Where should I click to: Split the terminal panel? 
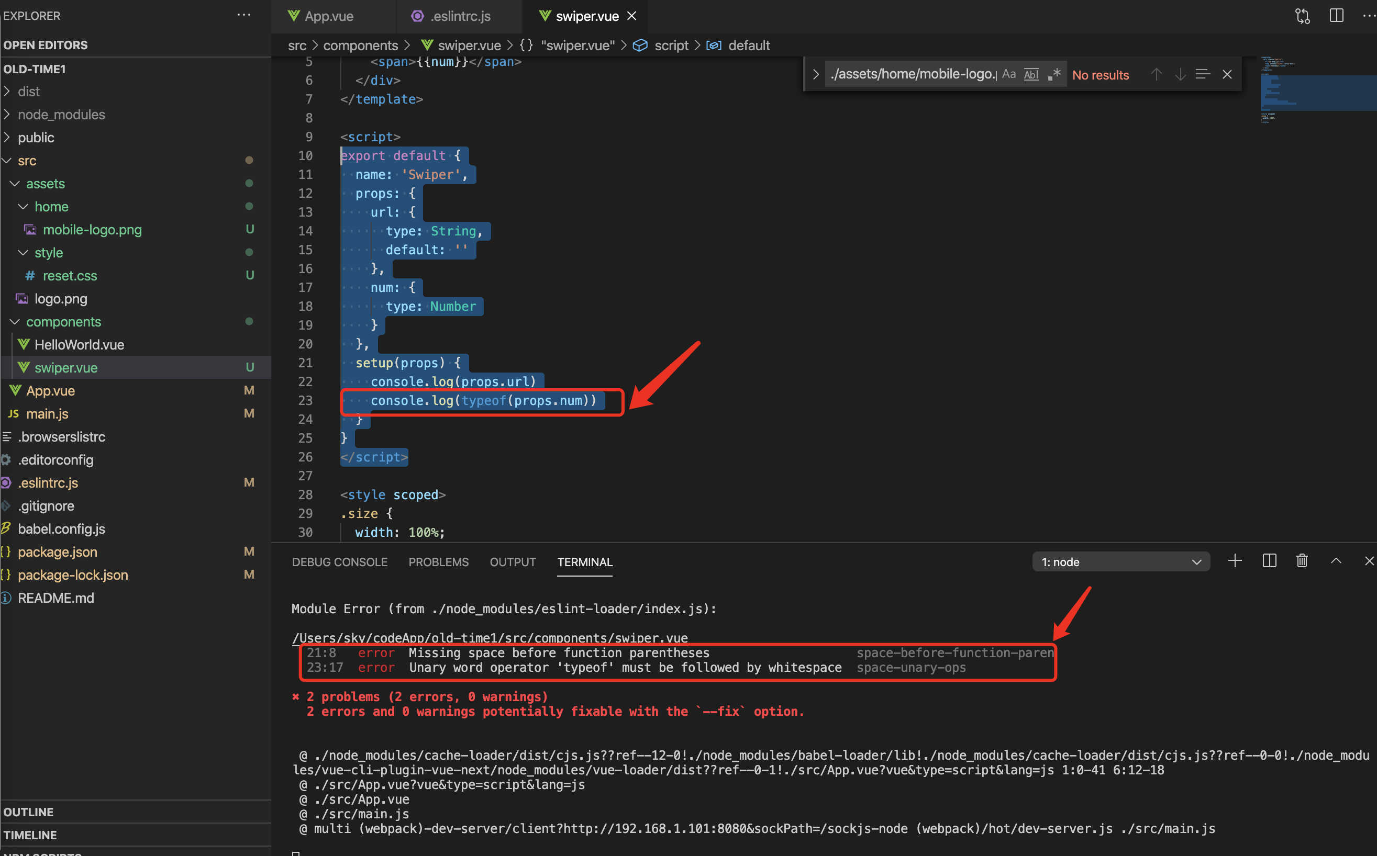coord(1269,560)
